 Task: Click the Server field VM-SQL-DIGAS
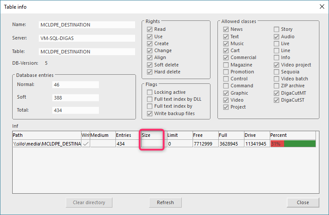coord(87,38)
